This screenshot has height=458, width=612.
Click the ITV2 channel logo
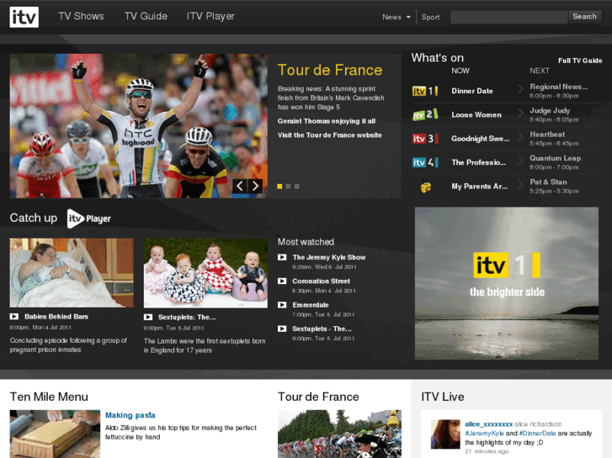[x=425, y=114]
